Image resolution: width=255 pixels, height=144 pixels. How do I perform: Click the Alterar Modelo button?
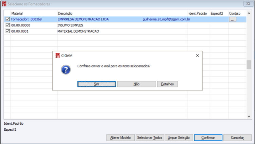(x=120, y=138)
